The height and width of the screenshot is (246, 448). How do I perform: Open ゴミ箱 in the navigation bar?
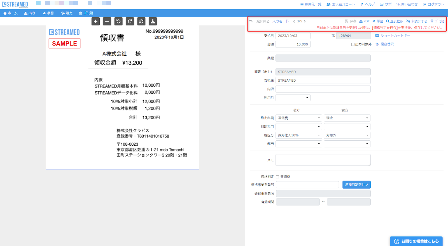[86, 13]
